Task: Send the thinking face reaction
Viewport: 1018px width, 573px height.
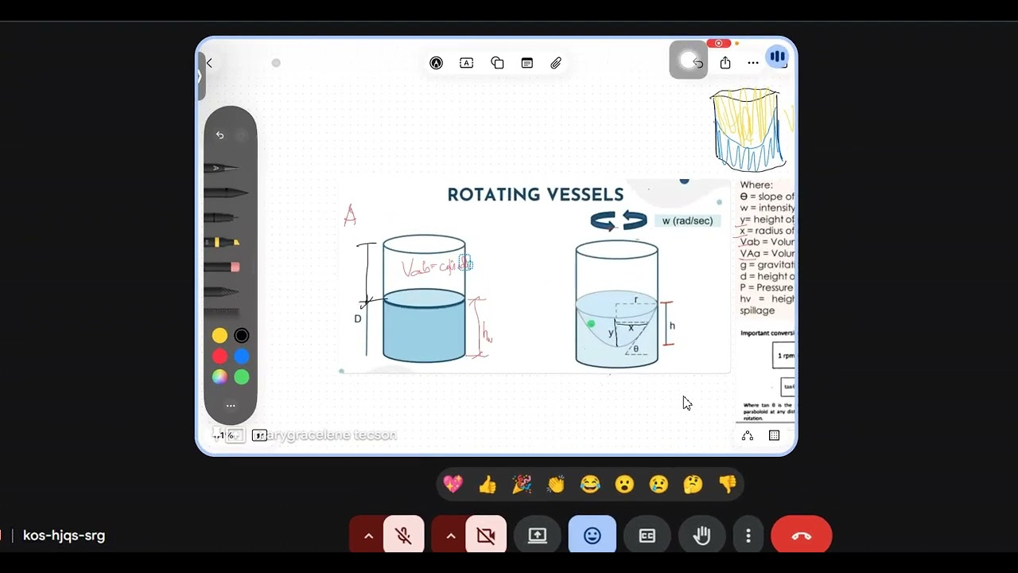Action: (x=693, y=484)
